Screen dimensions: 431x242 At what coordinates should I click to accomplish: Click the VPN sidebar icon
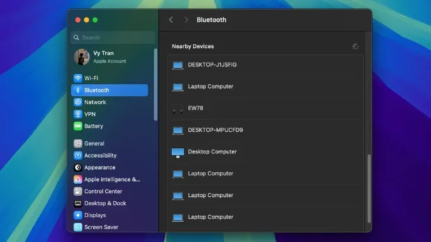click(78, 114)
